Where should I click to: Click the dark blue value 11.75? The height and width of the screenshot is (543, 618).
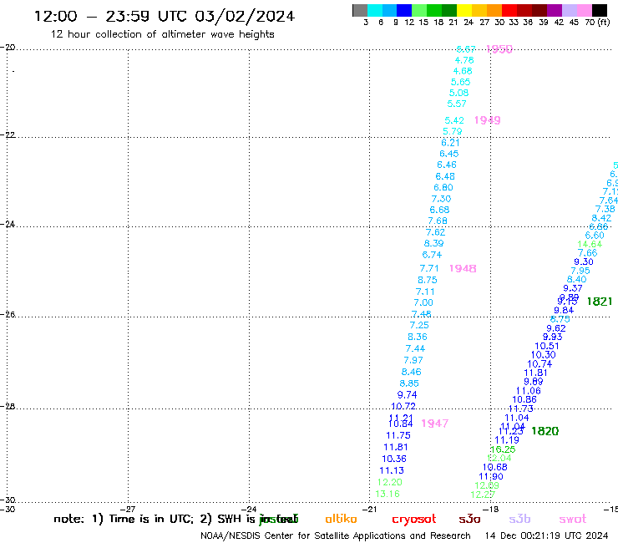pyautogui.click(x=398, y=436)
